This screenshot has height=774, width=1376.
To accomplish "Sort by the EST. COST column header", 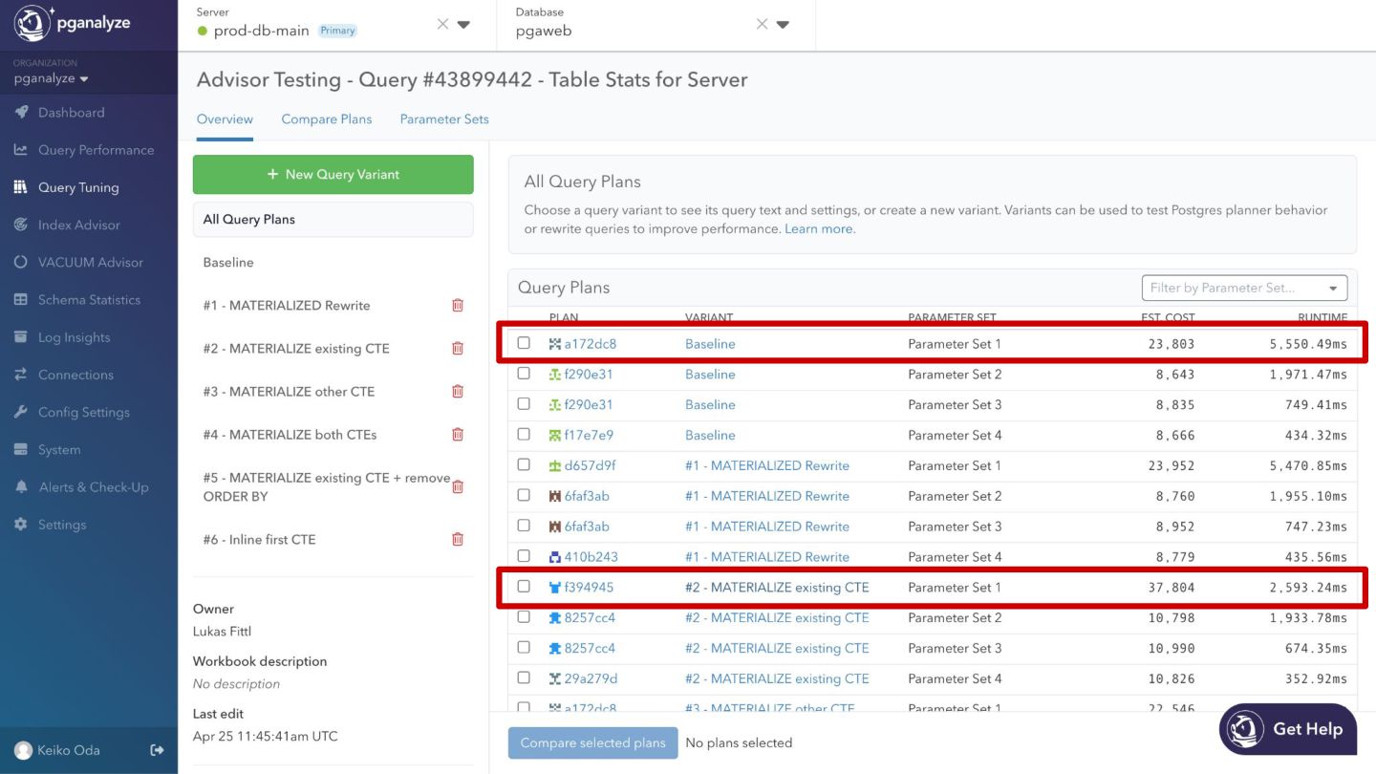I will click(1168, 317).
